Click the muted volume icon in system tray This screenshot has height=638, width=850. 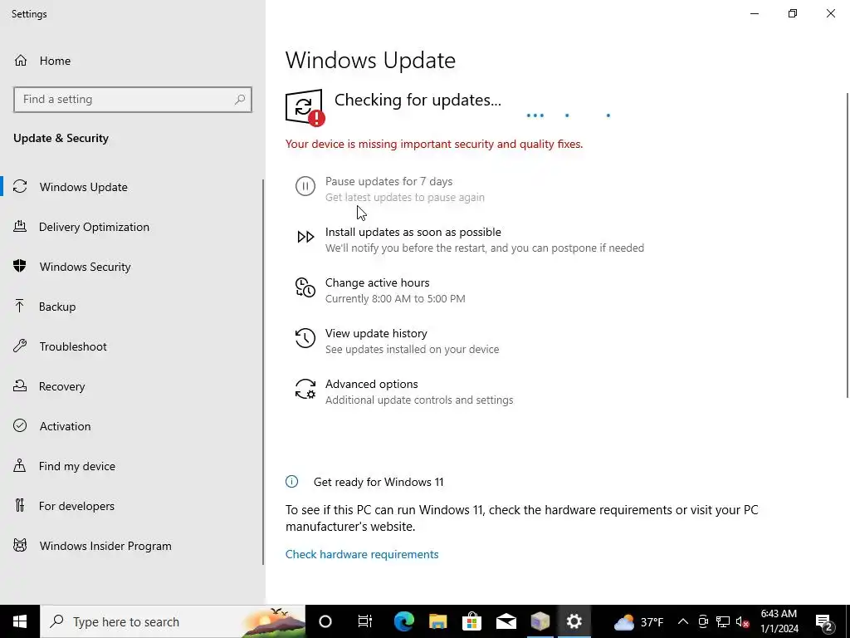(x=743, y=621)
